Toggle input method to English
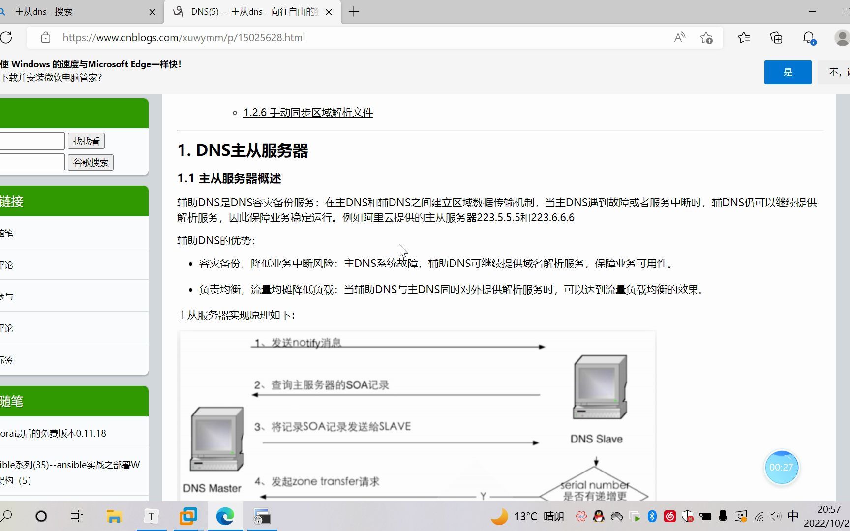This screenshot has width=850, height=531. tap(792, 516)
